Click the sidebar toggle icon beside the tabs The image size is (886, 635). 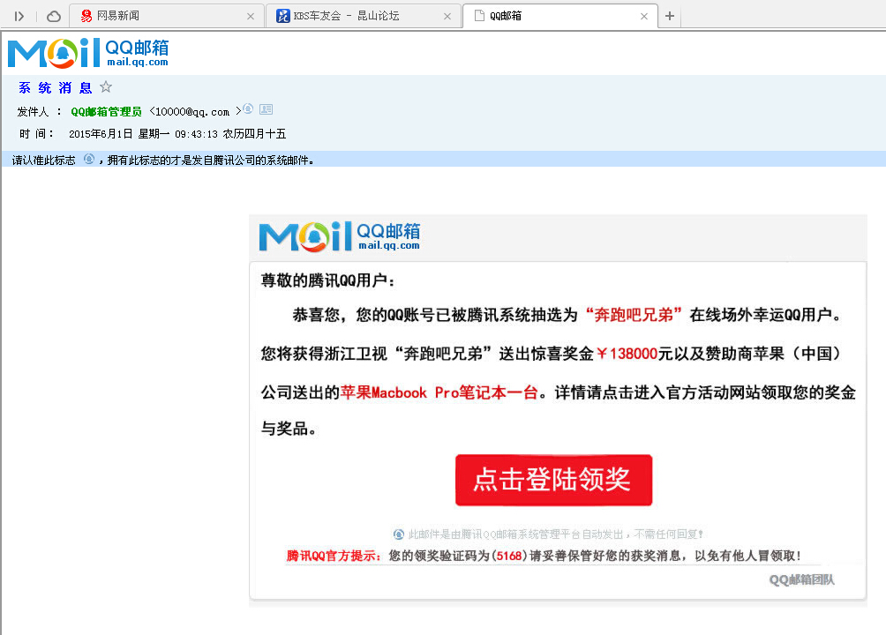coord(19,17)
